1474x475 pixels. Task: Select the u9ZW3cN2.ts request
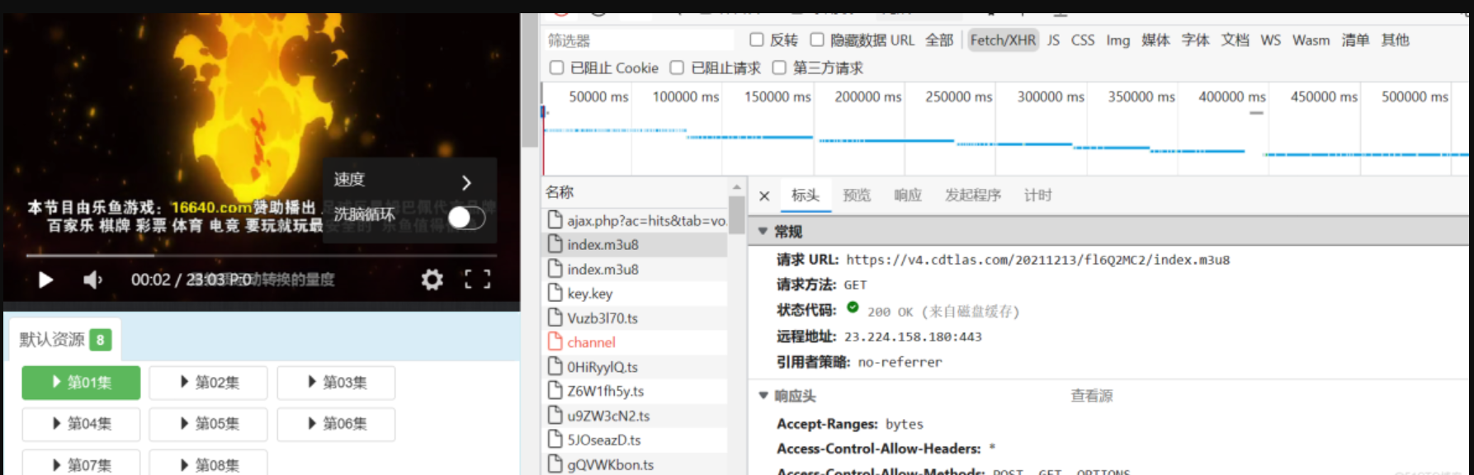635,416
